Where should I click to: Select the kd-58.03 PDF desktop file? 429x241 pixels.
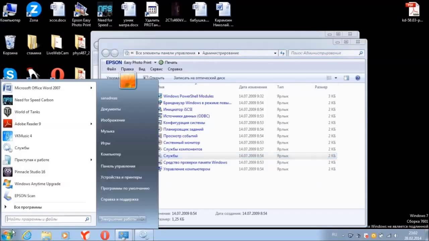[x=412, y=12]
